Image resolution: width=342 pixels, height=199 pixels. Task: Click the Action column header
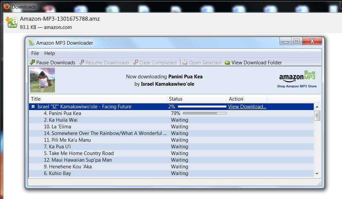point(247,99)
